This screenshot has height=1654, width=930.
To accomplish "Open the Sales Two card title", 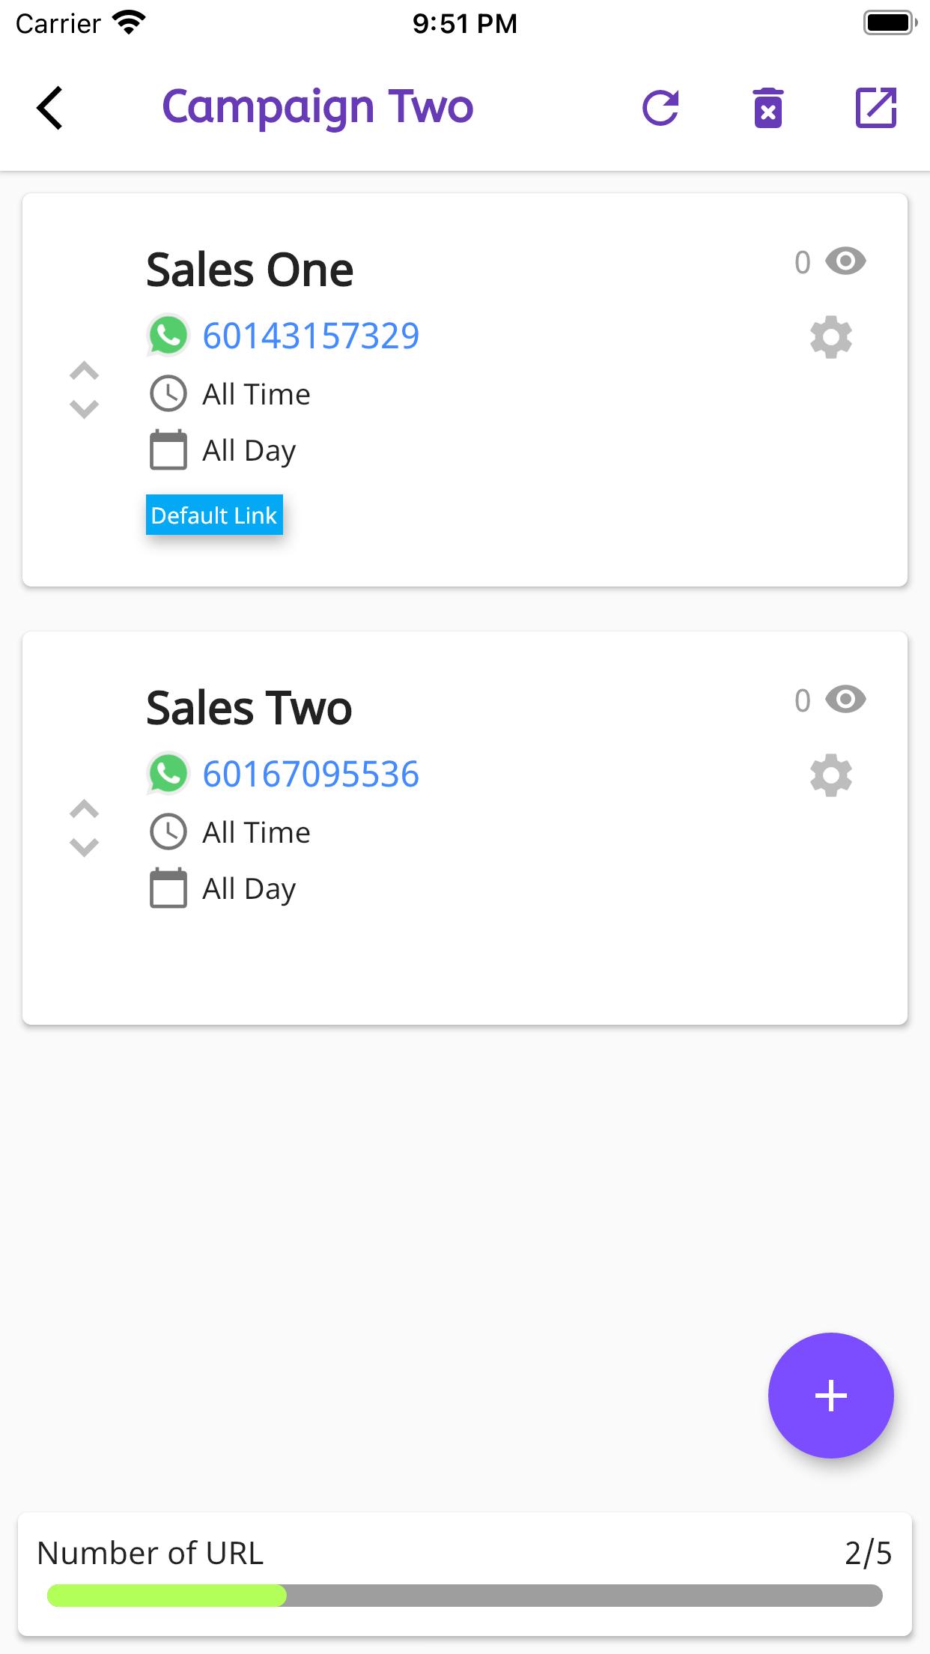I will click(249, 708).
